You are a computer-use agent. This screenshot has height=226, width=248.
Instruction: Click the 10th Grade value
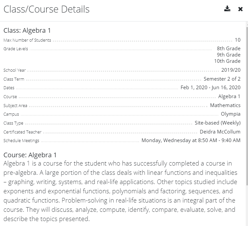pyautogui.click(x=227, y=61)
